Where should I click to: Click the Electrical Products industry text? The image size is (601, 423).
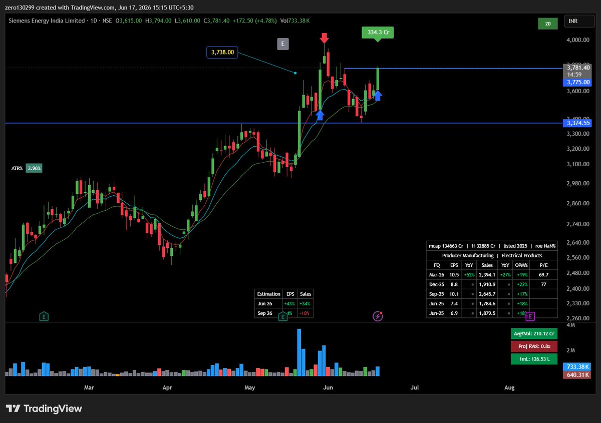(x=522, y=255)
